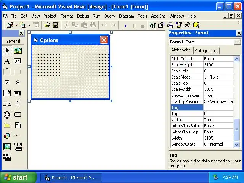Viewport: 244px width, 183px height.
Task: Select the CheckBox tool in toolbox
Action: (7, 82)
